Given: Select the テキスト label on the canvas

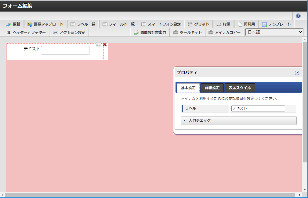Looking at the screenshot, I should [x=32, y=49].
